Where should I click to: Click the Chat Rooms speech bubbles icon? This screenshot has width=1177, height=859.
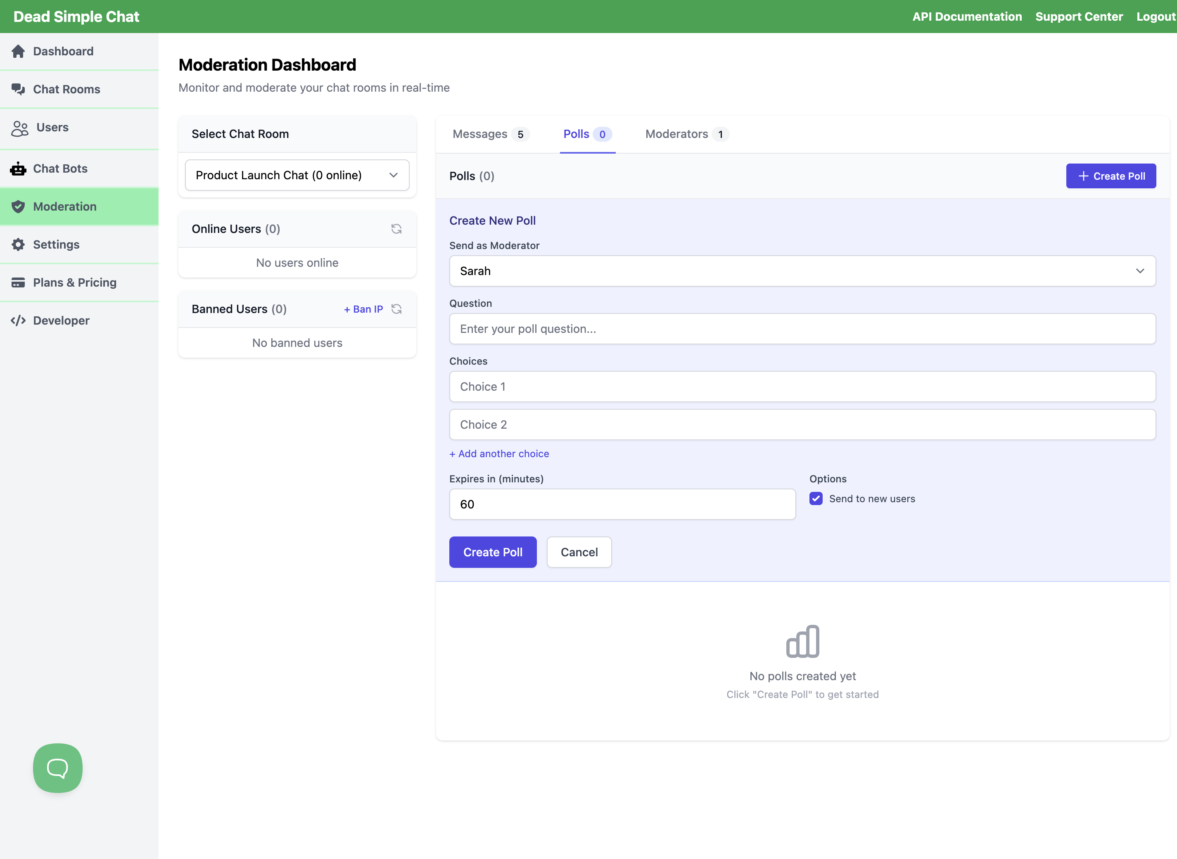coord(18,89)
